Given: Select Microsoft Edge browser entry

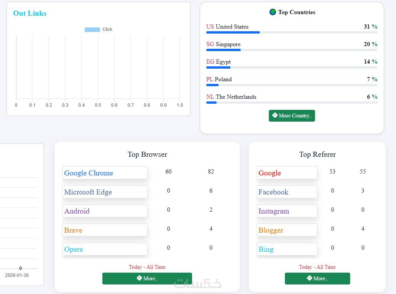Looking at the screenshot, I should click(x=105, y=192).
